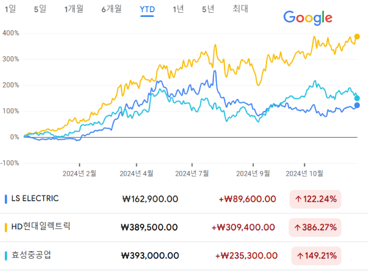Screen dimensions: 376x274
Task: Open the 5년 range tab
Action: tap(208, 9)
